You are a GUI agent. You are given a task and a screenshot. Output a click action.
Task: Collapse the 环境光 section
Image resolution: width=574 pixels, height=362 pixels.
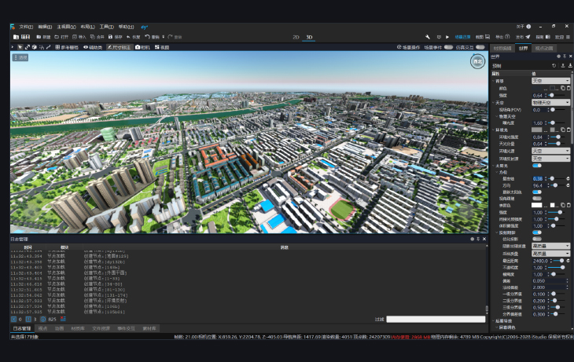point(492,130)
